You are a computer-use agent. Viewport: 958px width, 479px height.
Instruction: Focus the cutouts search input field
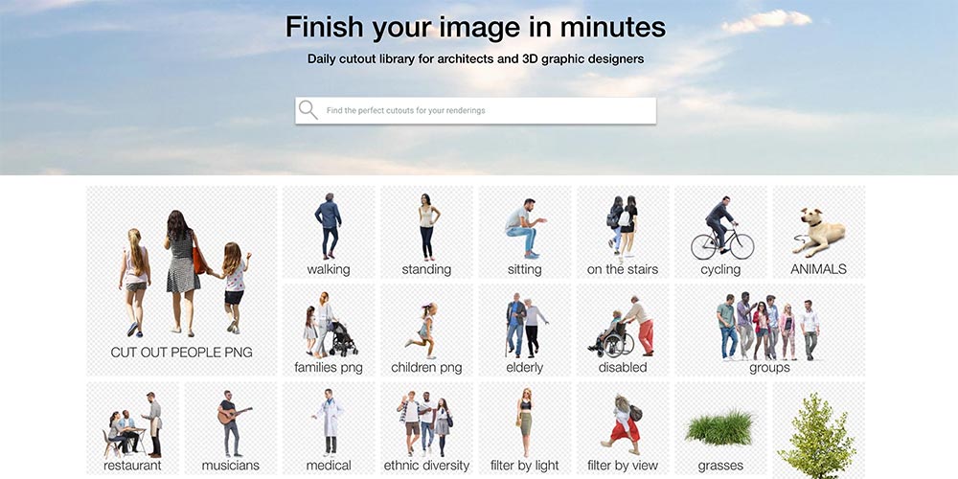pyautogui.click(x=475, y=110)
